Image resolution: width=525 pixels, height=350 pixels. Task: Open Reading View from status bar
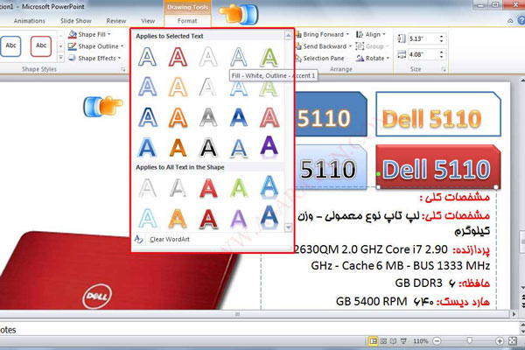[x=393, y=339]
